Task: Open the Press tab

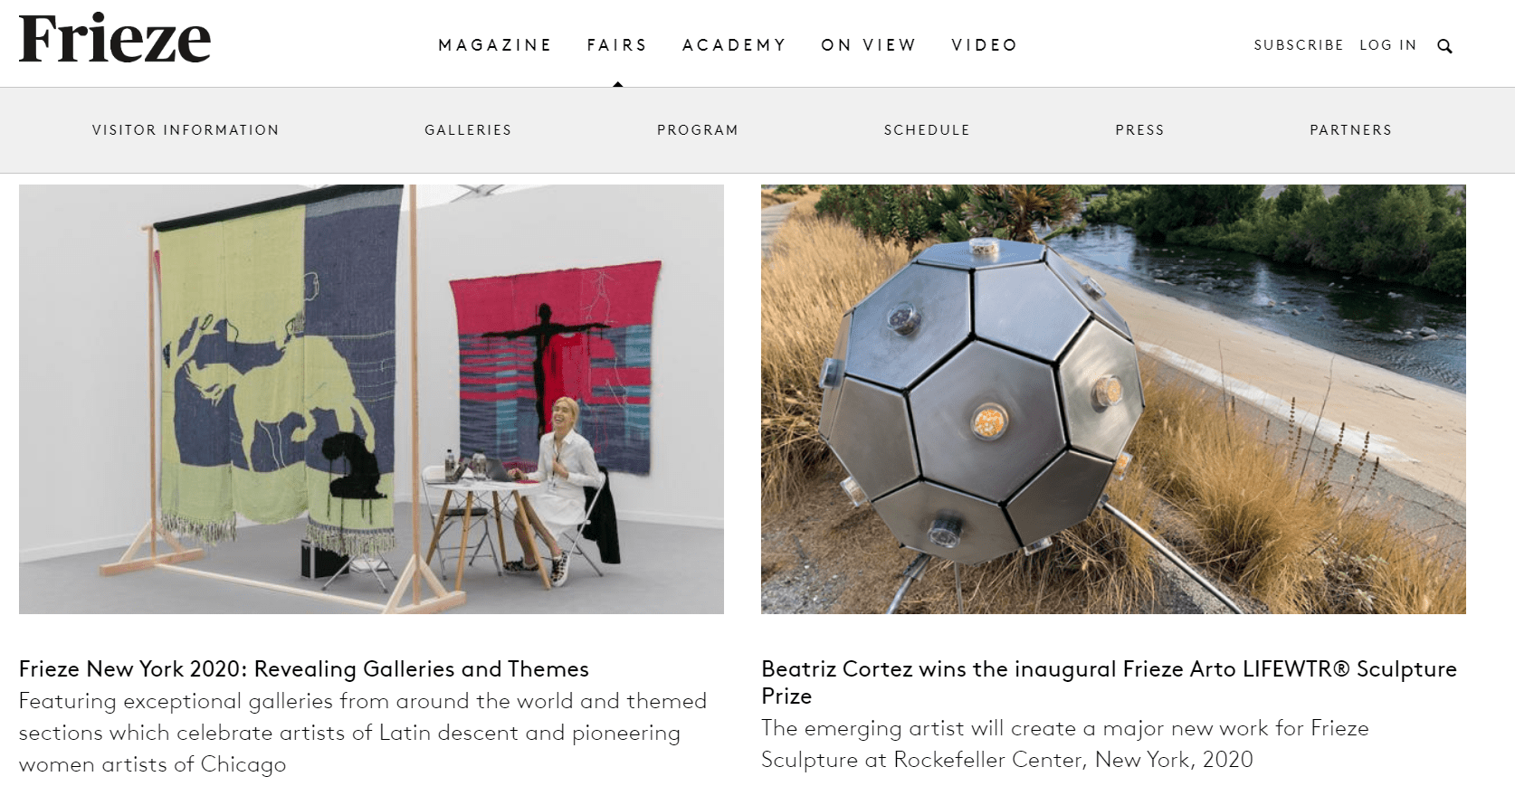Action: pyautogui.click(x=1139, y=130)
